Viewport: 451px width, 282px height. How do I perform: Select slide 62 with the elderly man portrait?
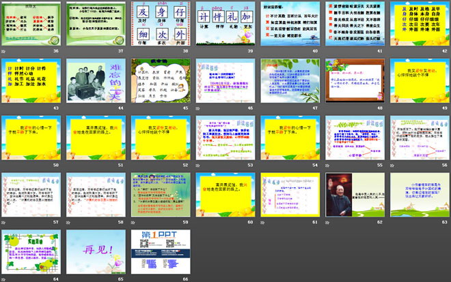[353, 194]
